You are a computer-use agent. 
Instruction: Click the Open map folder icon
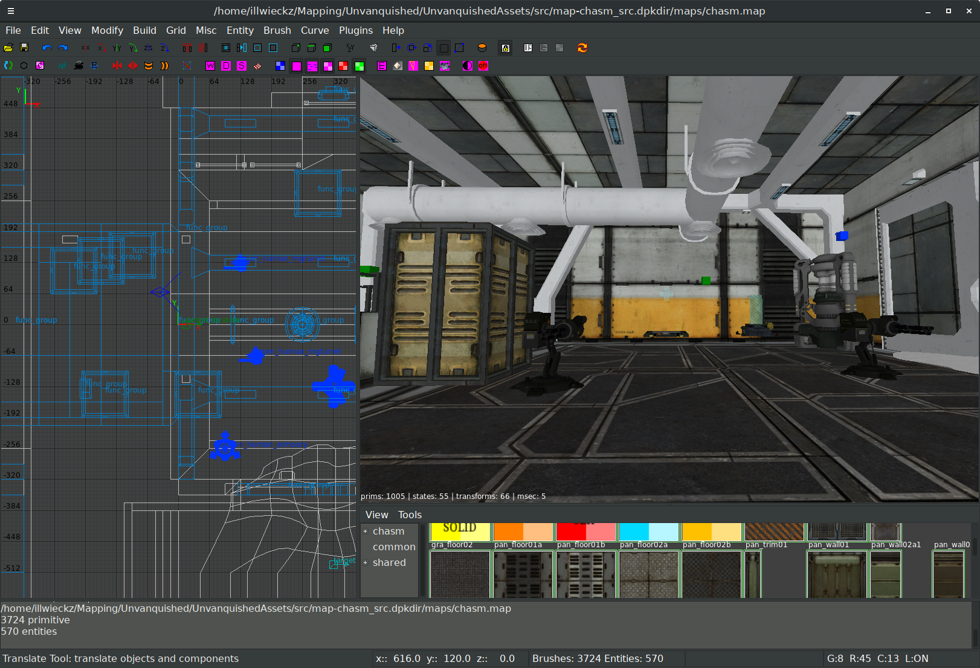pos(8,48)
